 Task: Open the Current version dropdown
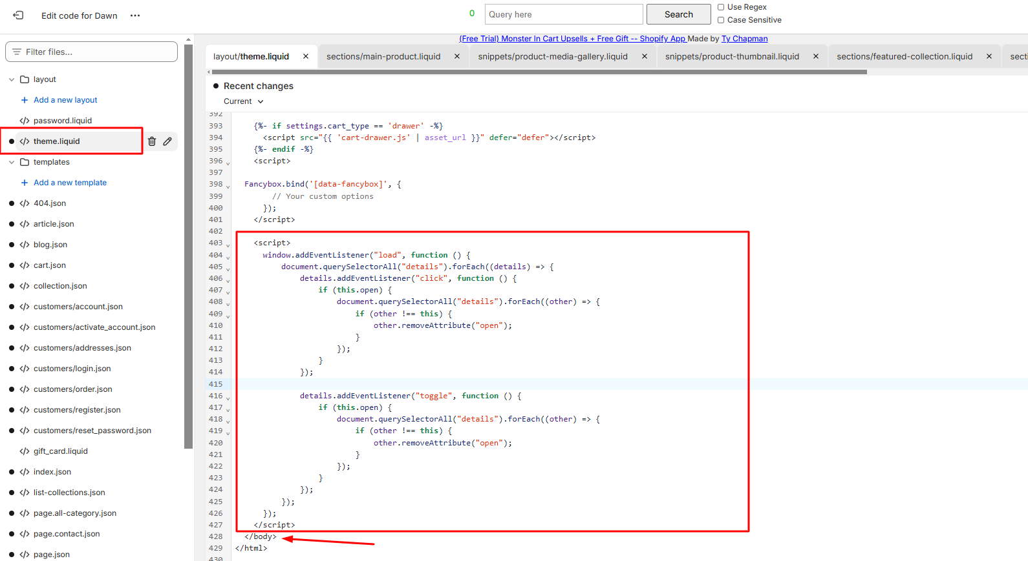pyautogui.click(x=244, y=101)
